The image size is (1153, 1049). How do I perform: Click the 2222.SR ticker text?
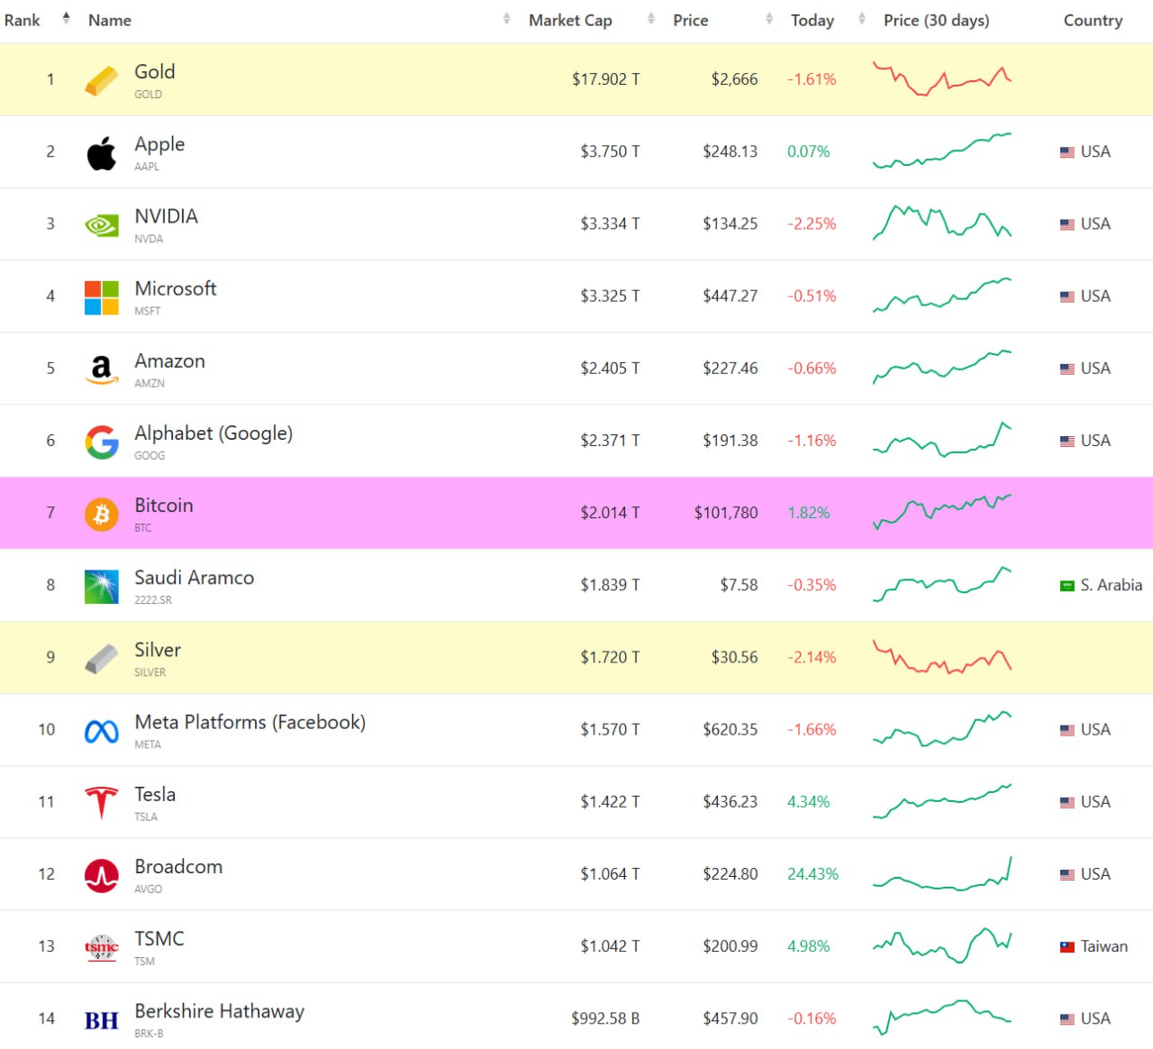[153, 600]
